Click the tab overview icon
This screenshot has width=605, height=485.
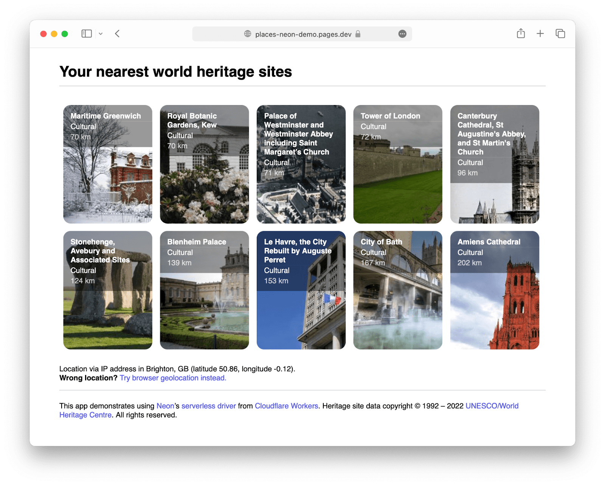pyautogui.click(x=560, y=34)
